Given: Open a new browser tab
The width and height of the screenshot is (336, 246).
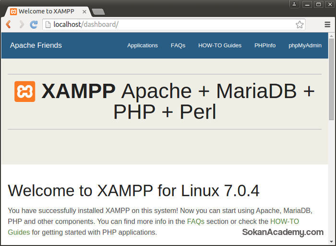Looking at the screenshot, I should (98, 12).
